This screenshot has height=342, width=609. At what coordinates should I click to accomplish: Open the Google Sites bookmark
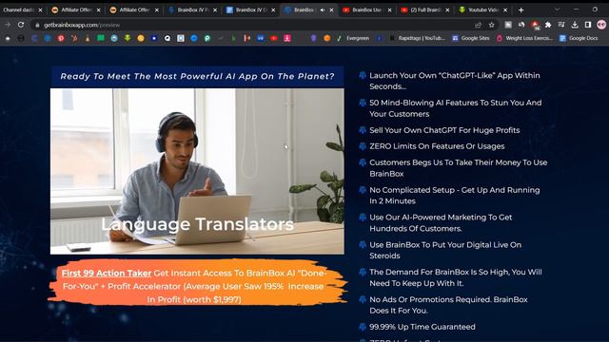tap(470, 38)
